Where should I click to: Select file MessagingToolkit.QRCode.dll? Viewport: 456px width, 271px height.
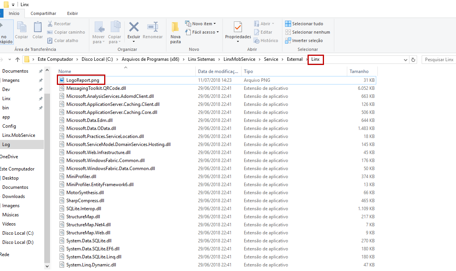click(96, 88)
